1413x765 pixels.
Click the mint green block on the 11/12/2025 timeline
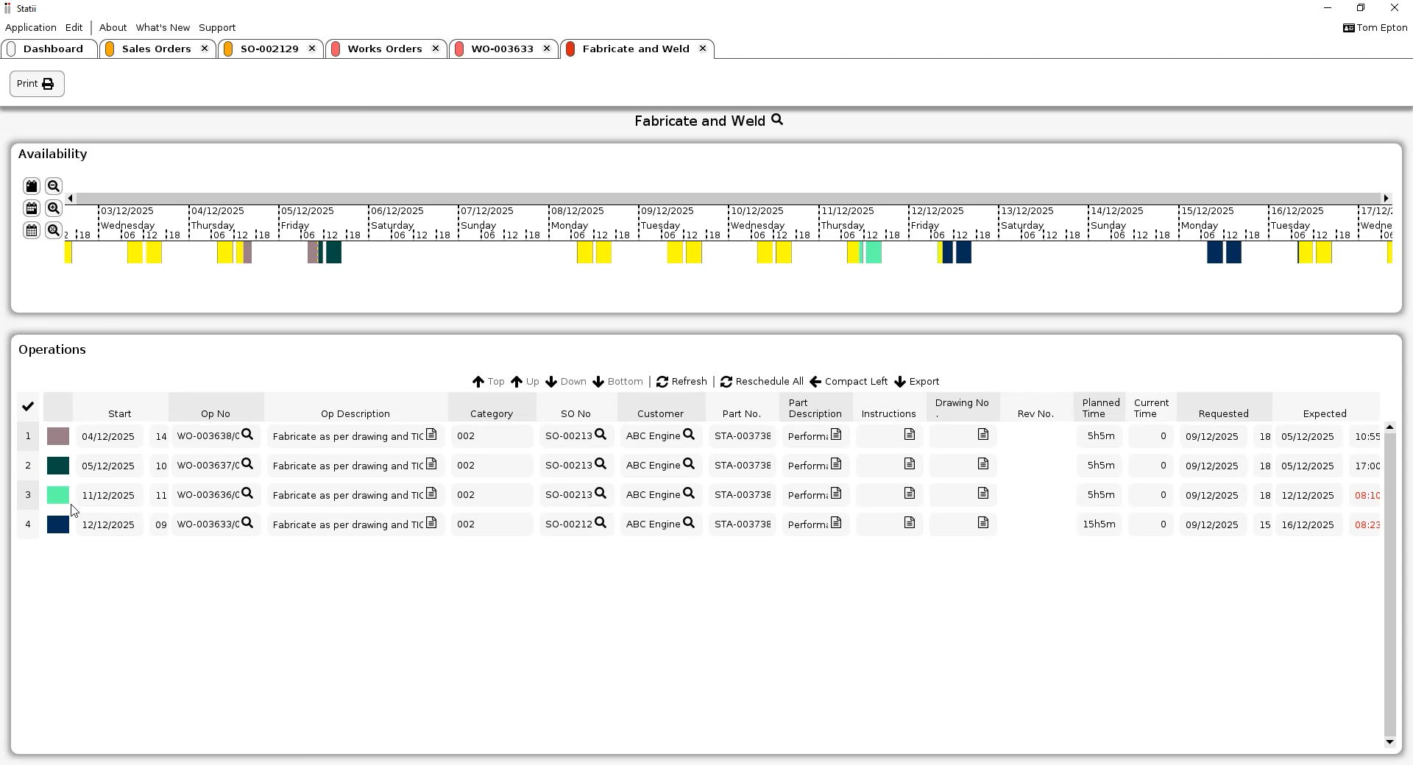click(874, 252)
